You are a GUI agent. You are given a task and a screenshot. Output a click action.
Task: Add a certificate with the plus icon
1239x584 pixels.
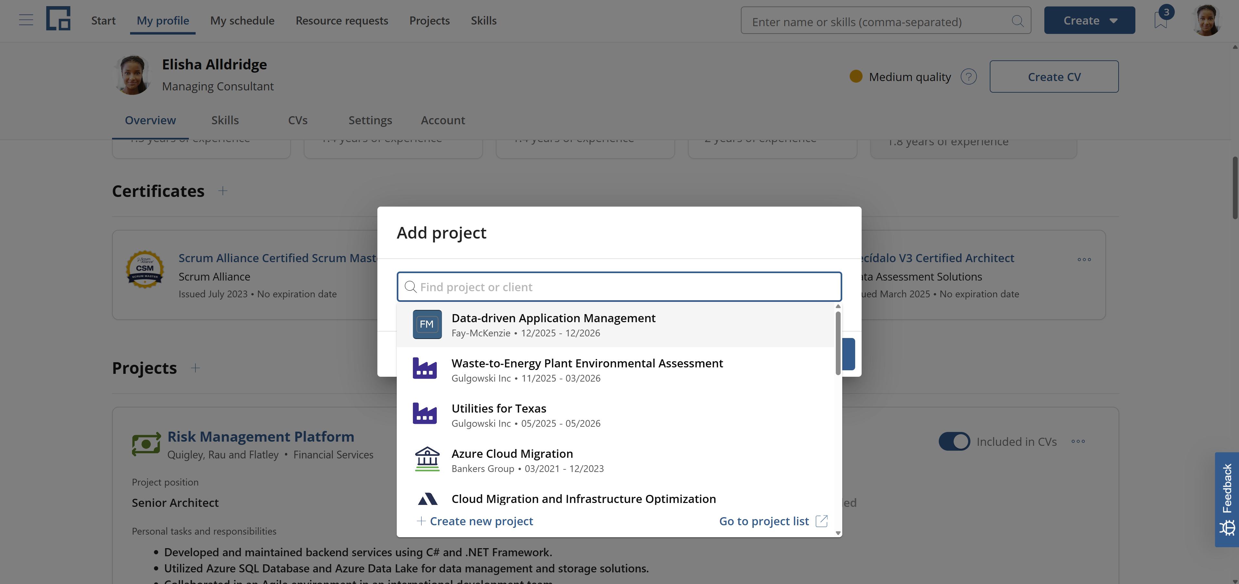(x=223, y=191)
